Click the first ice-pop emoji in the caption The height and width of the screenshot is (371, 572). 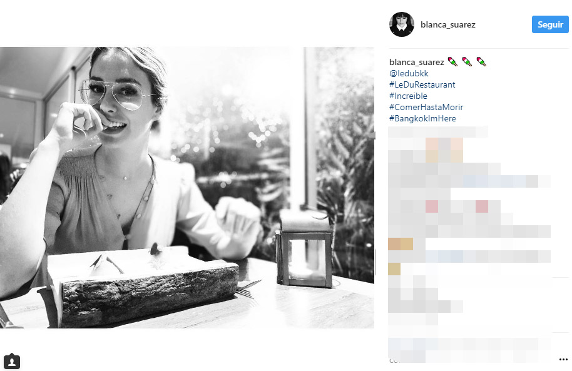[x=452, y=62]
